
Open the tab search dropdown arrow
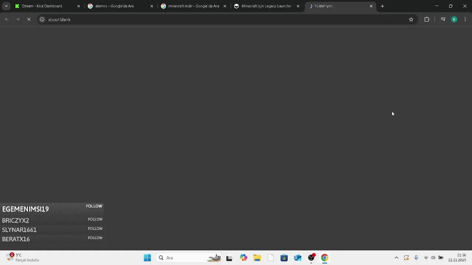[6, 6]
